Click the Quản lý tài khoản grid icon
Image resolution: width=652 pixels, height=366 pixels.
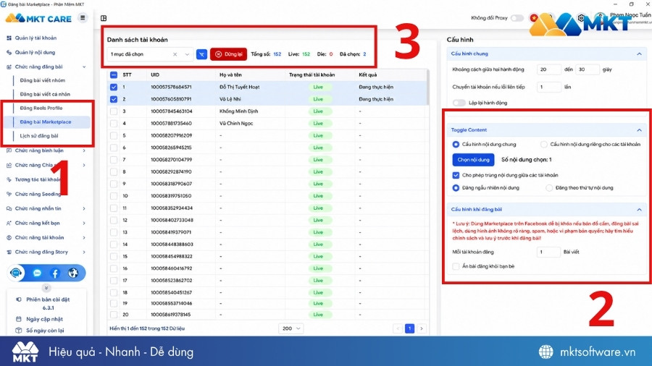9,38
